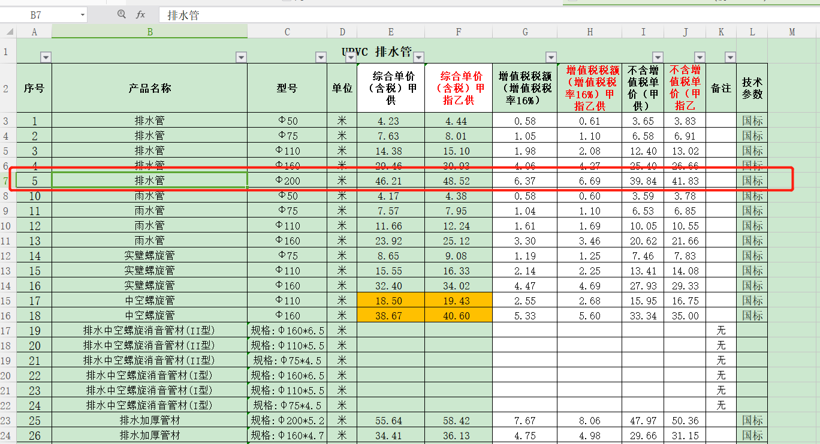The width and height of the screenshot is (820, 444).
Task: Click the orange cell with value 19.43
Action: [x=459, y=300]
